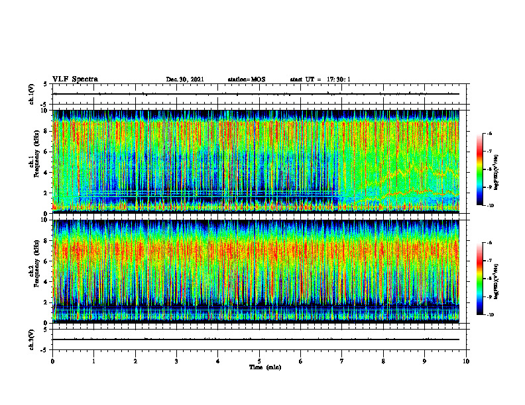Click time-axis tick label "5"
The height and width of the screenshot is (405, 525).
pyautogui.click(x=259, y=361)
